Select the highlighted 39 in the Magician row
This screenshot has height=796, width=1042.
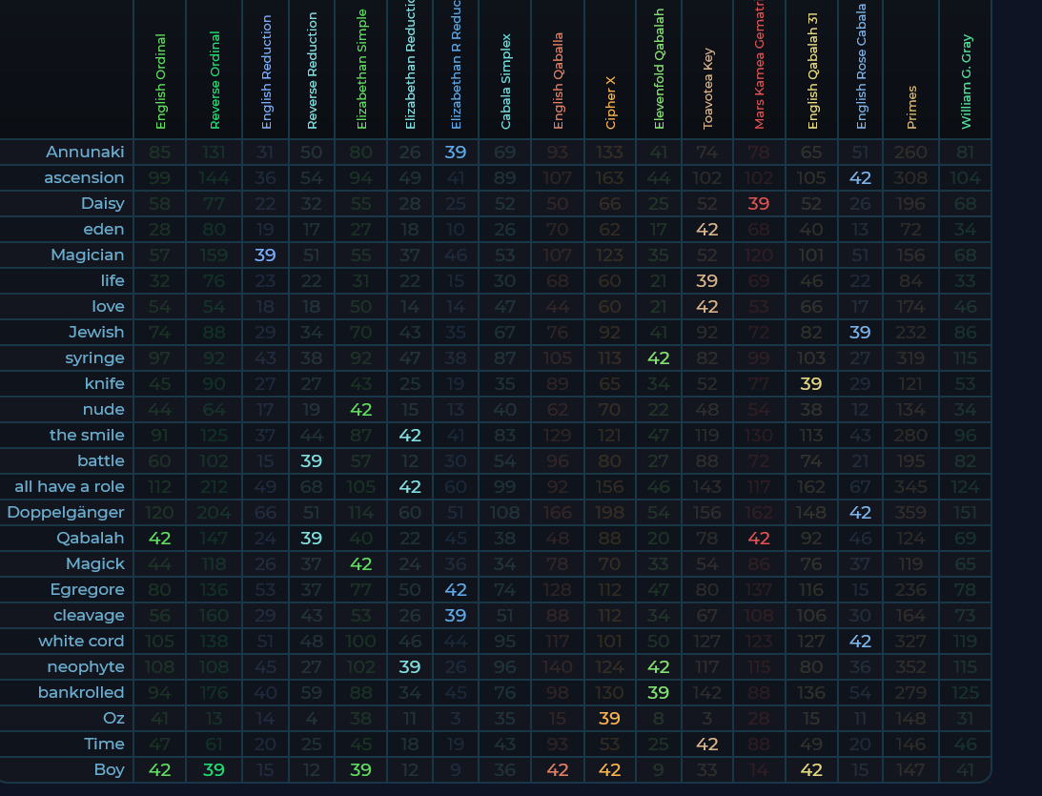[266, 255]
